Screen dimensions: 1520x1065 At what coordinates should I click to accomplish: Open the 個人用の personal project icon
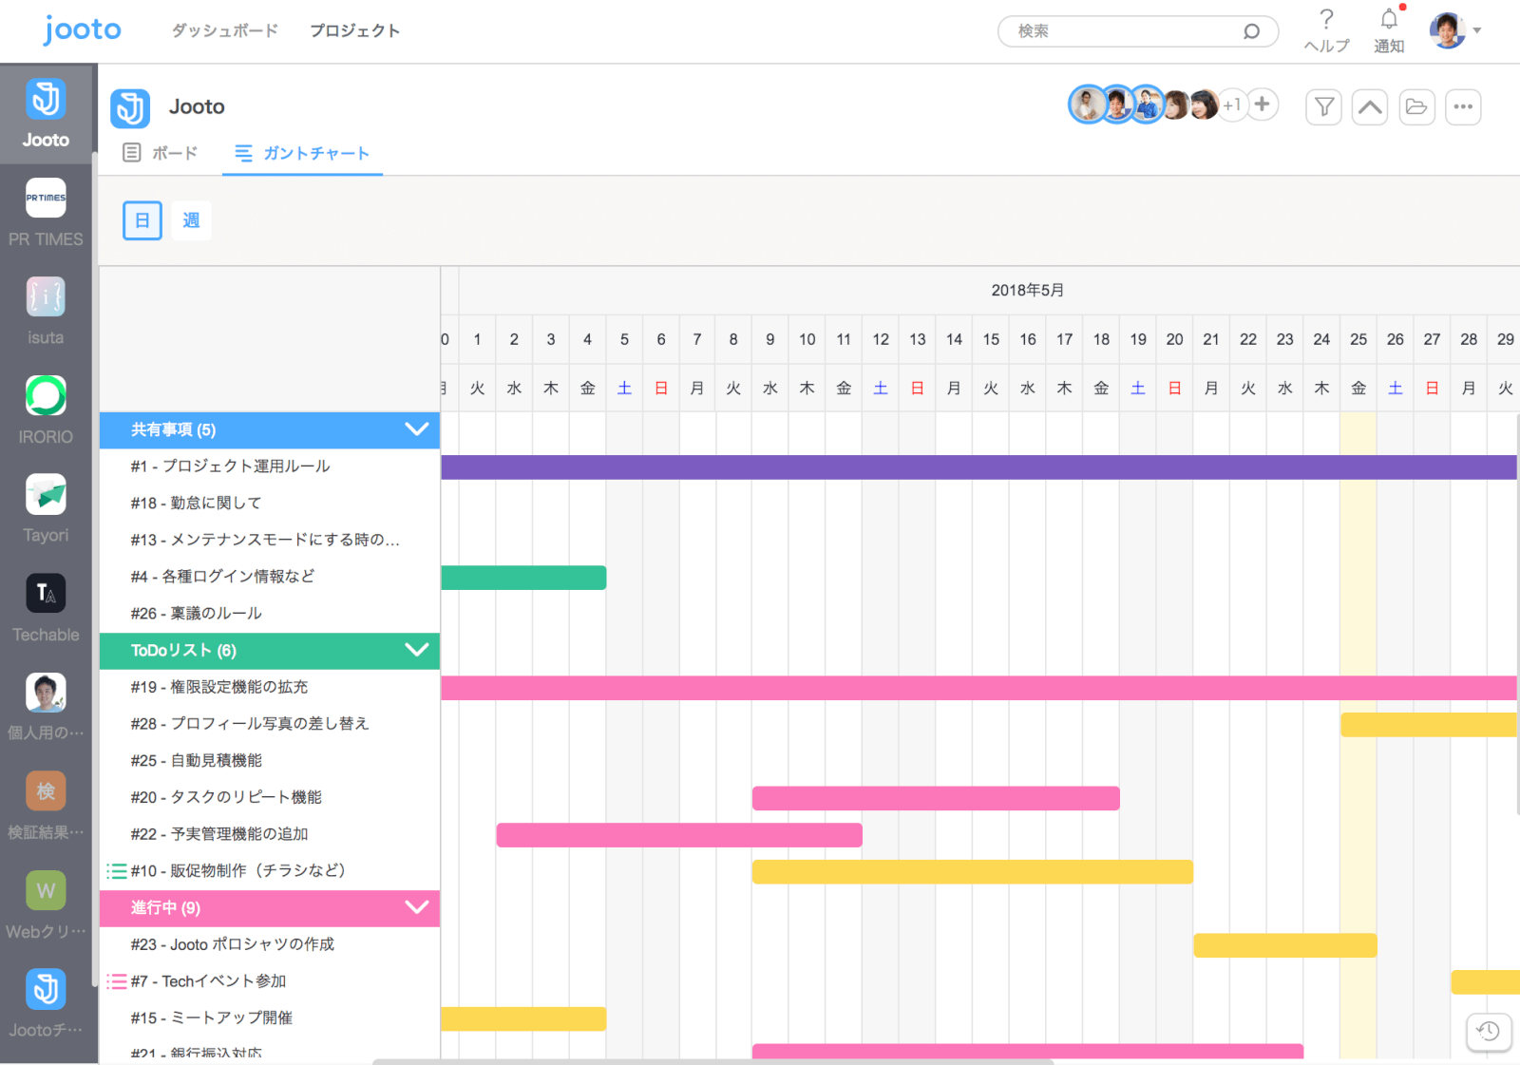click(46, 693)
